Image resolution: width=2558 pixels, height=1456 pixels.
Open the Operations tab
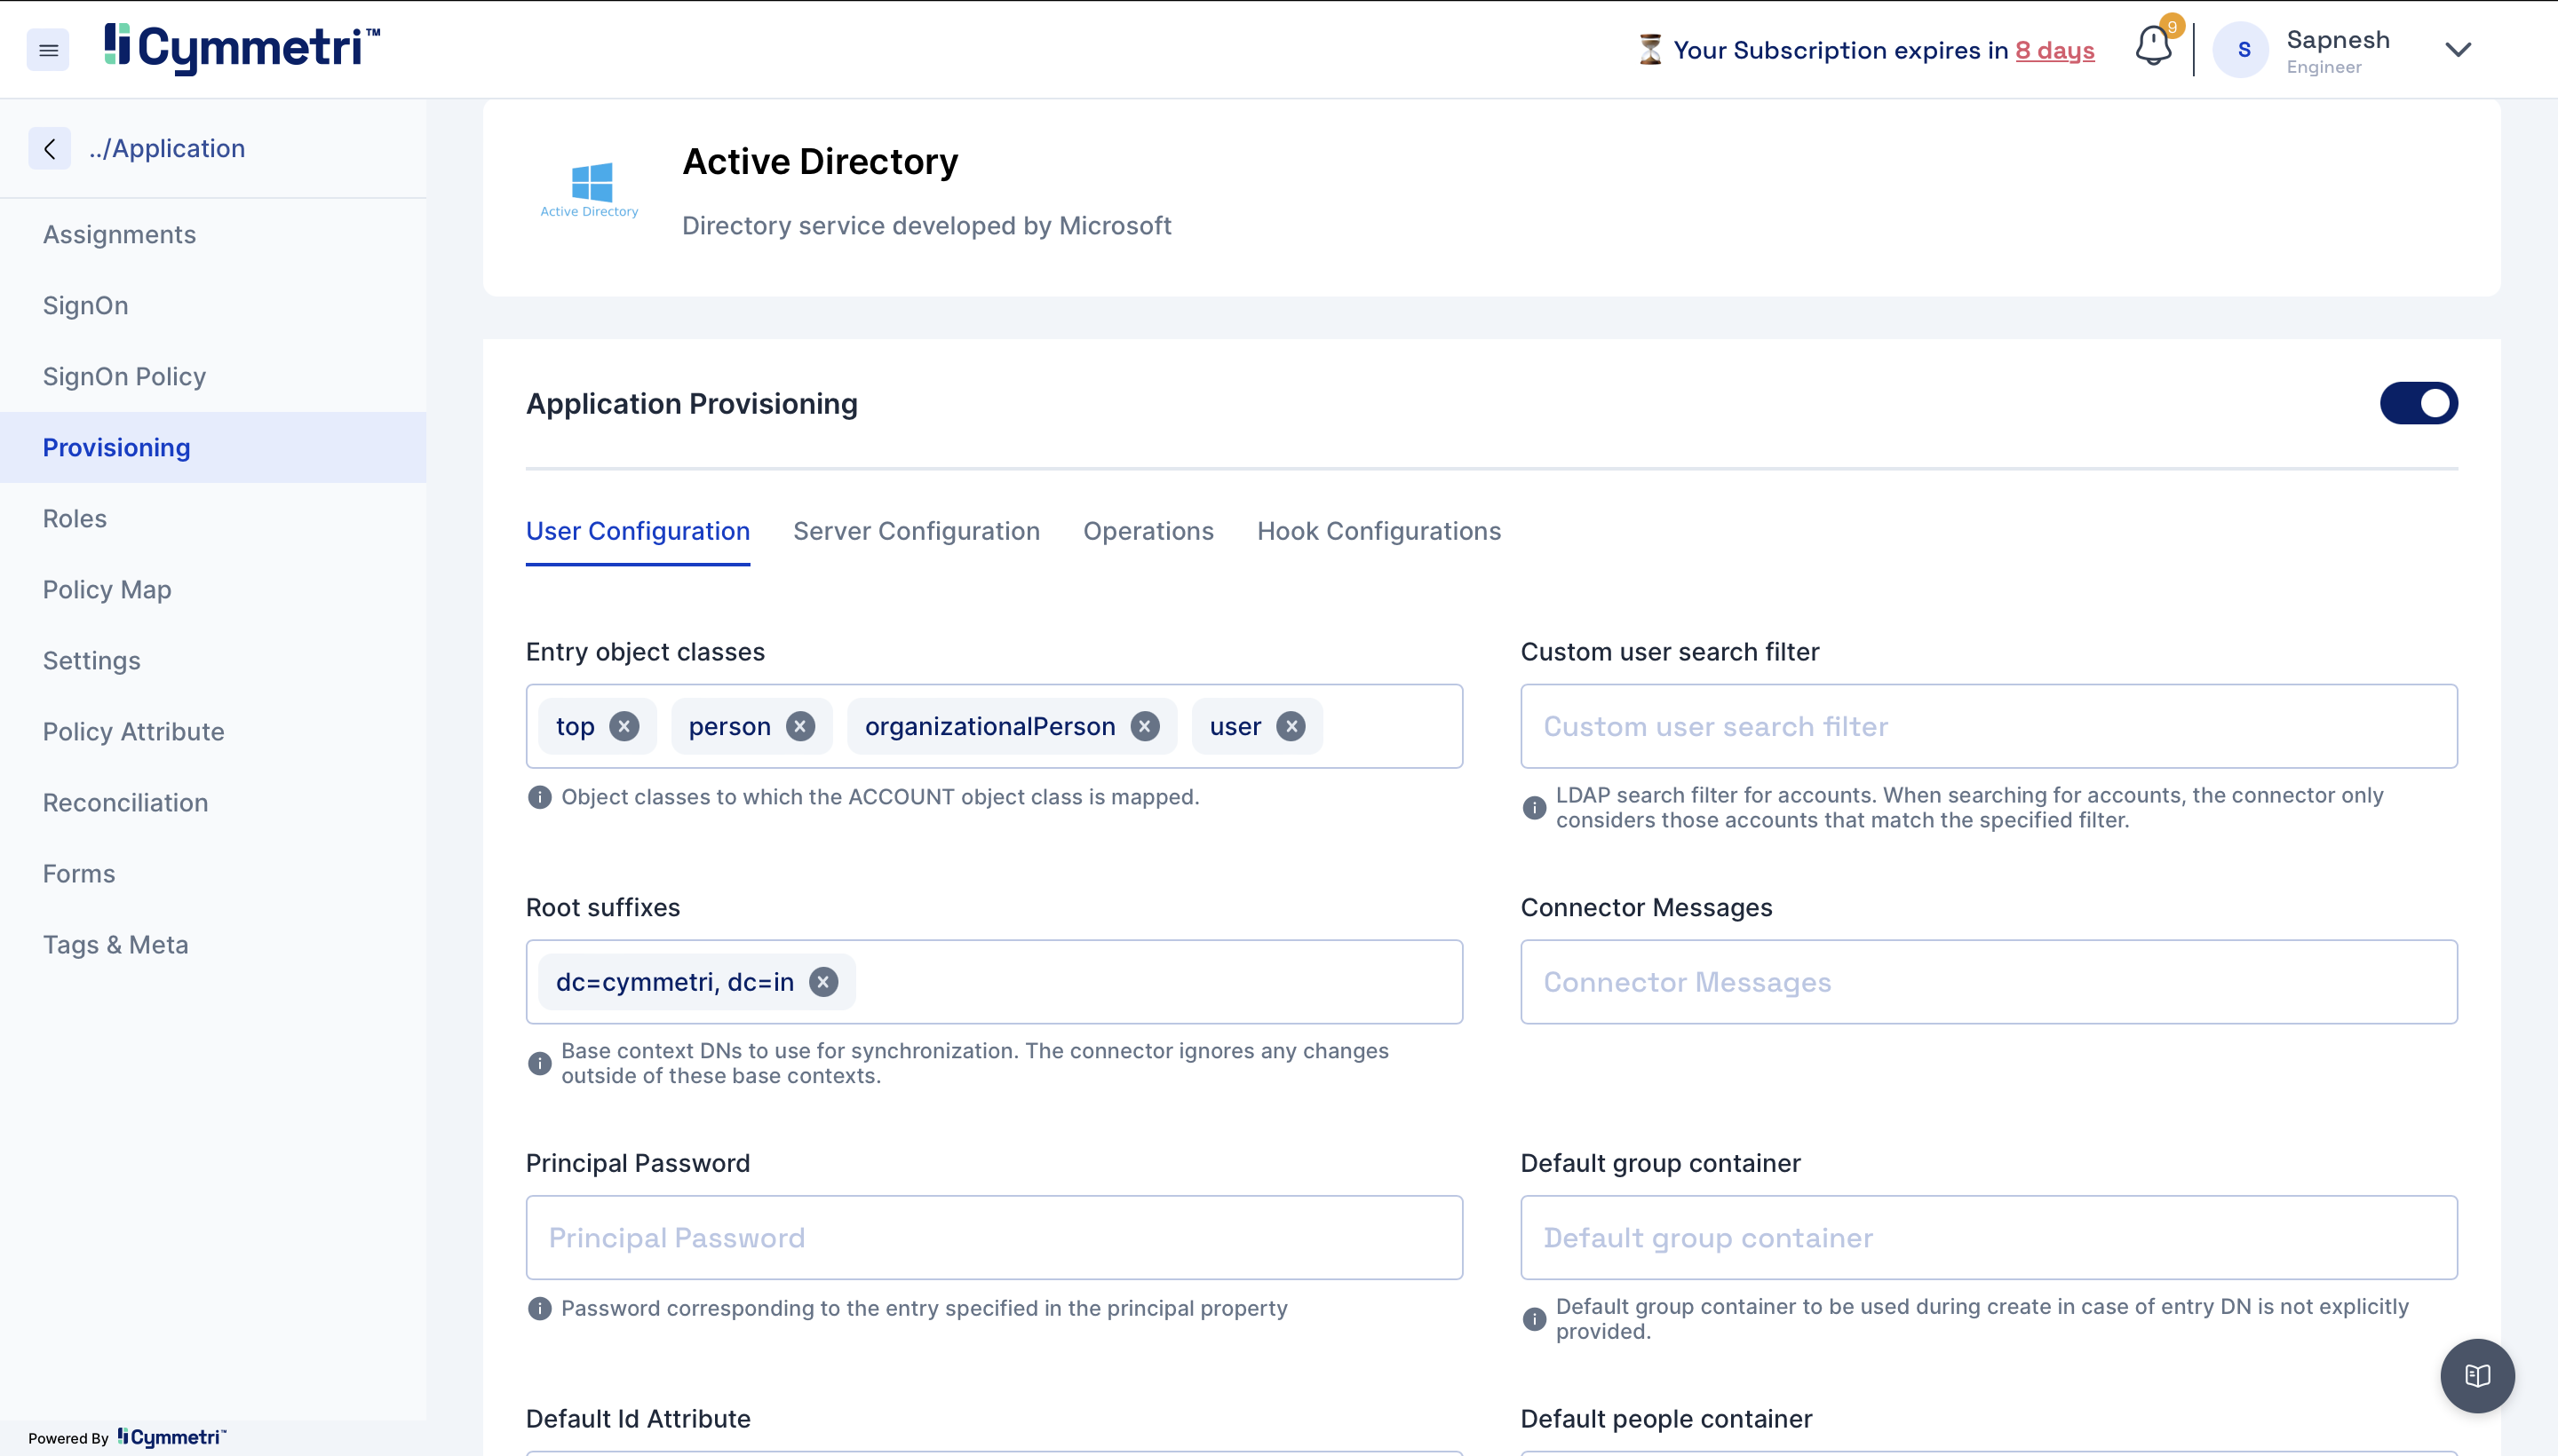click(x=1148, y=531)
